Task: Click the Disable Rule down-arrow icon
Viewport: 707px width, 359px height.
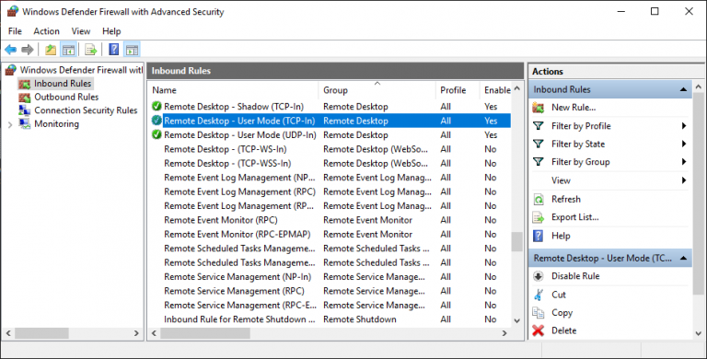Action: [x=539, y=276]
